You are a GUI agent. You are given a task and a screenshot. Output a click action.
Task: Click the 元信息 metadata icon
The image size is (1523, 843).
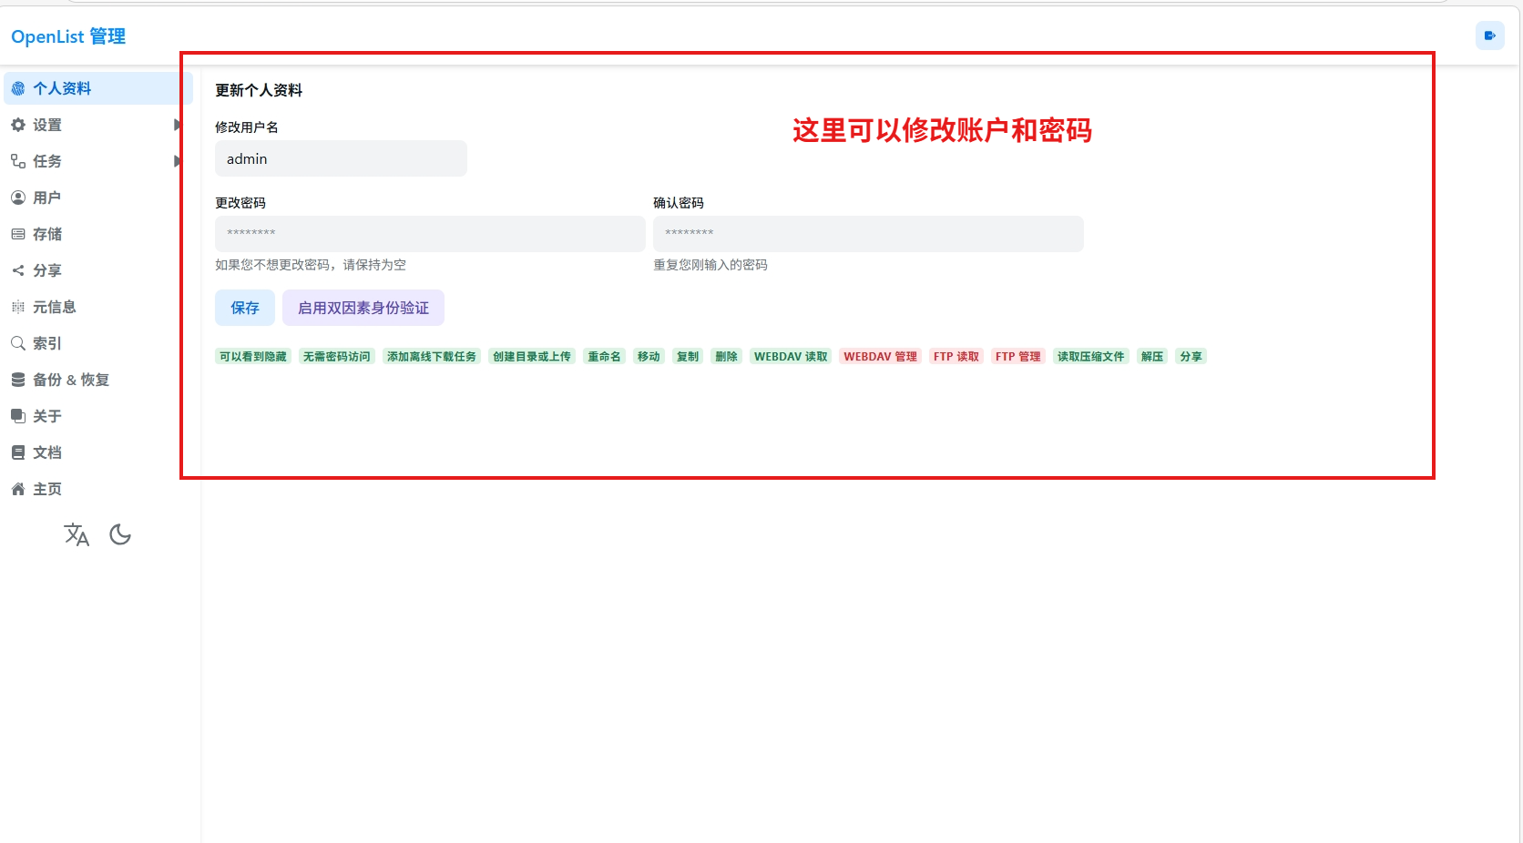tap(18, 307)
